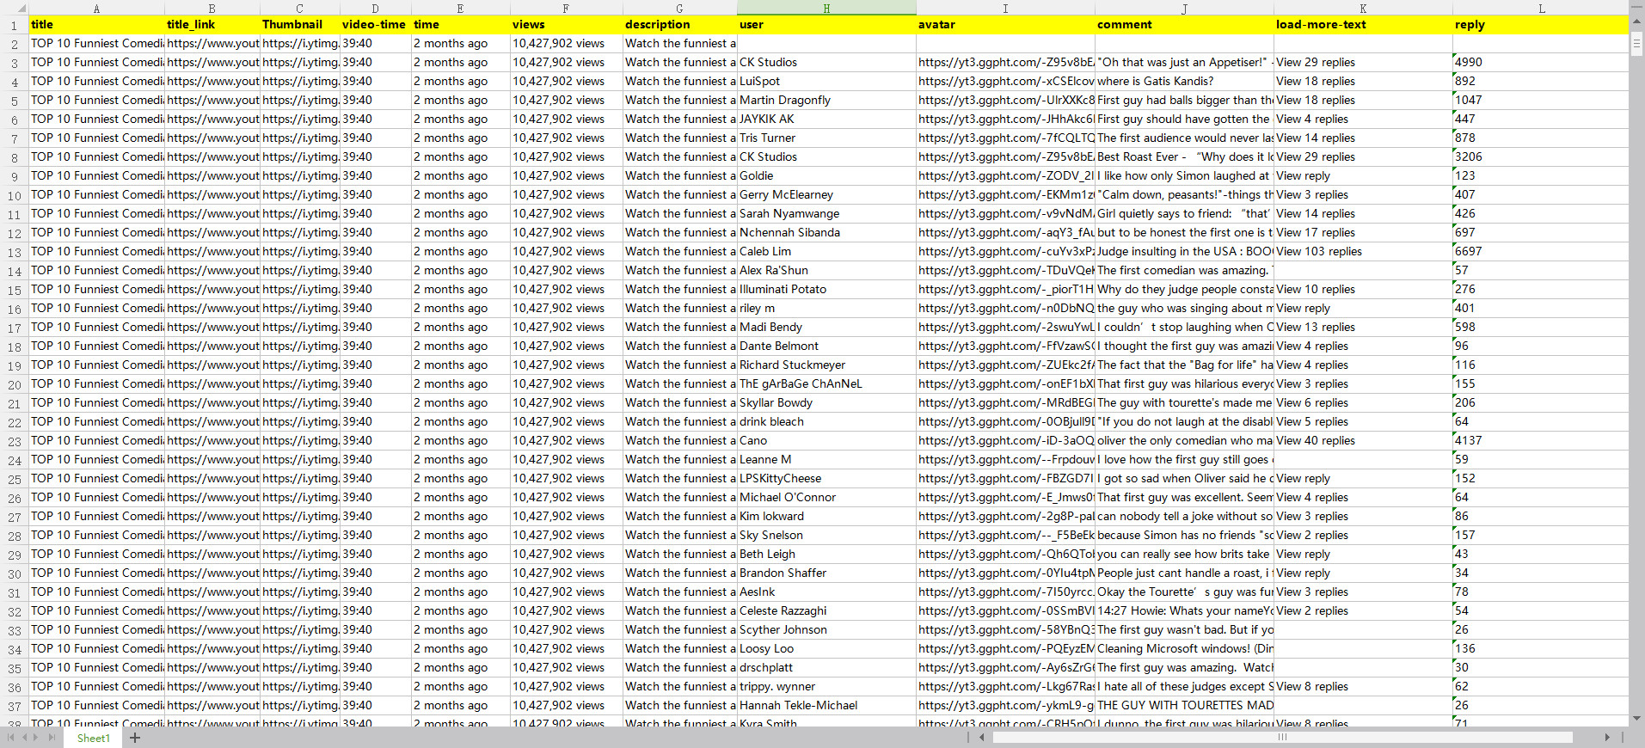The height and width of the screenshot is (748, 1645).
Task: Select user cell 'JAYKIK AK'
Action: tap(826, 120)
